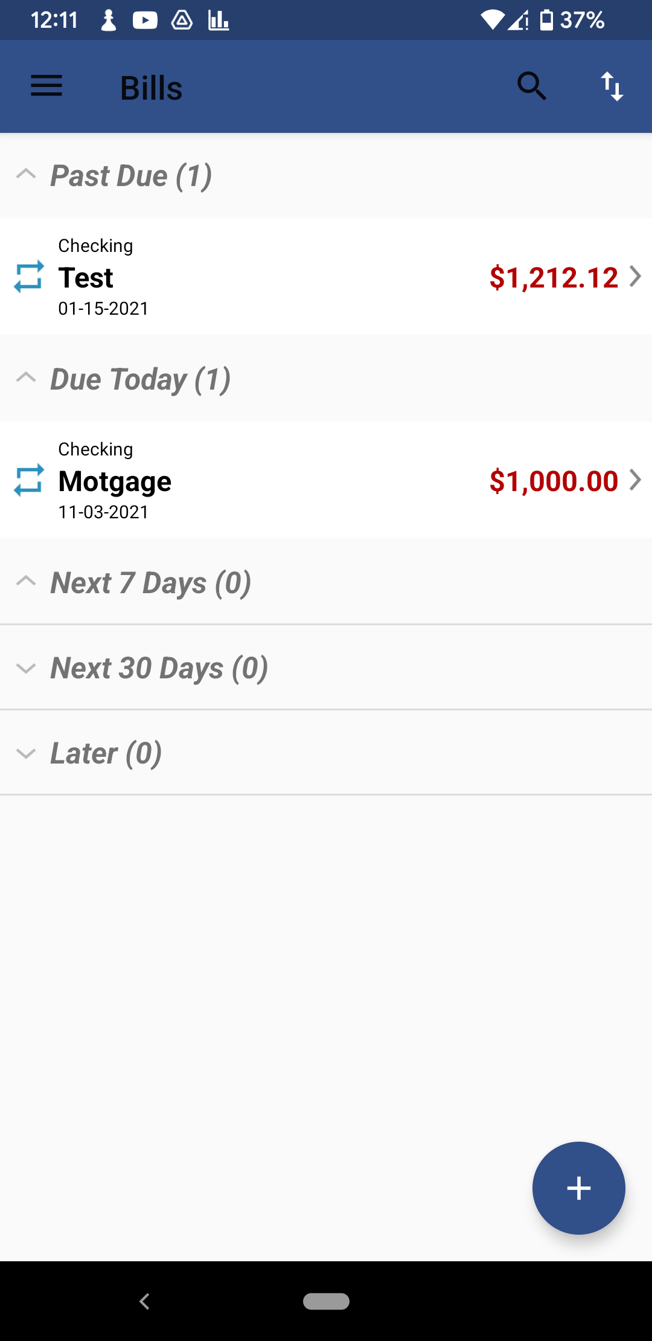
Task: Tap the $1,000.00 amount
Action: click(x=554, y=481)
